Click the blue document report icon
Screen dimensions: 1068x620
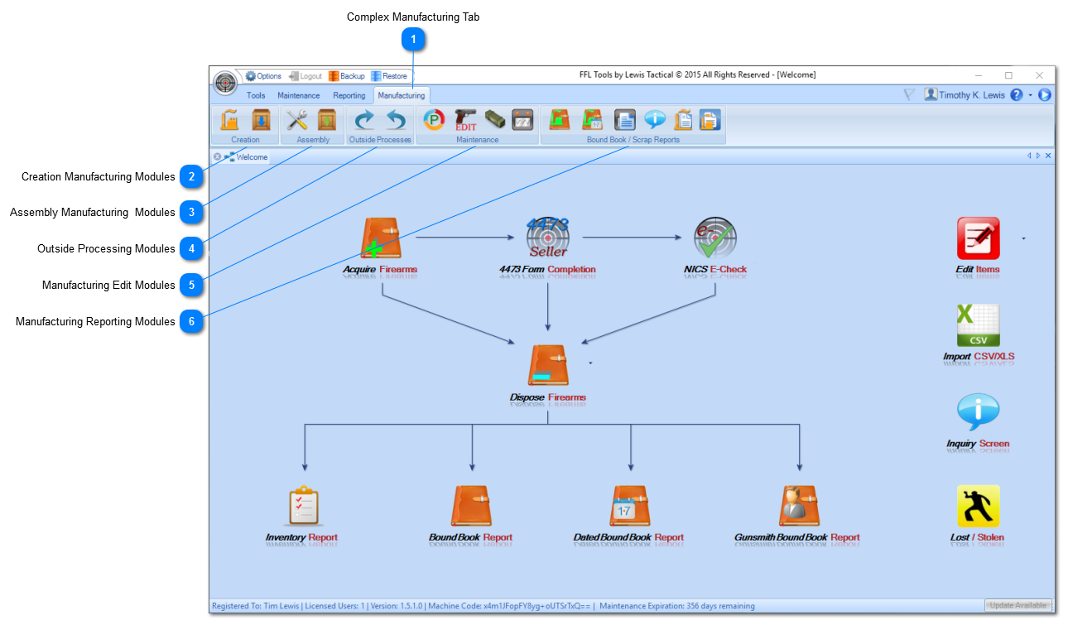tap(624, 121)
